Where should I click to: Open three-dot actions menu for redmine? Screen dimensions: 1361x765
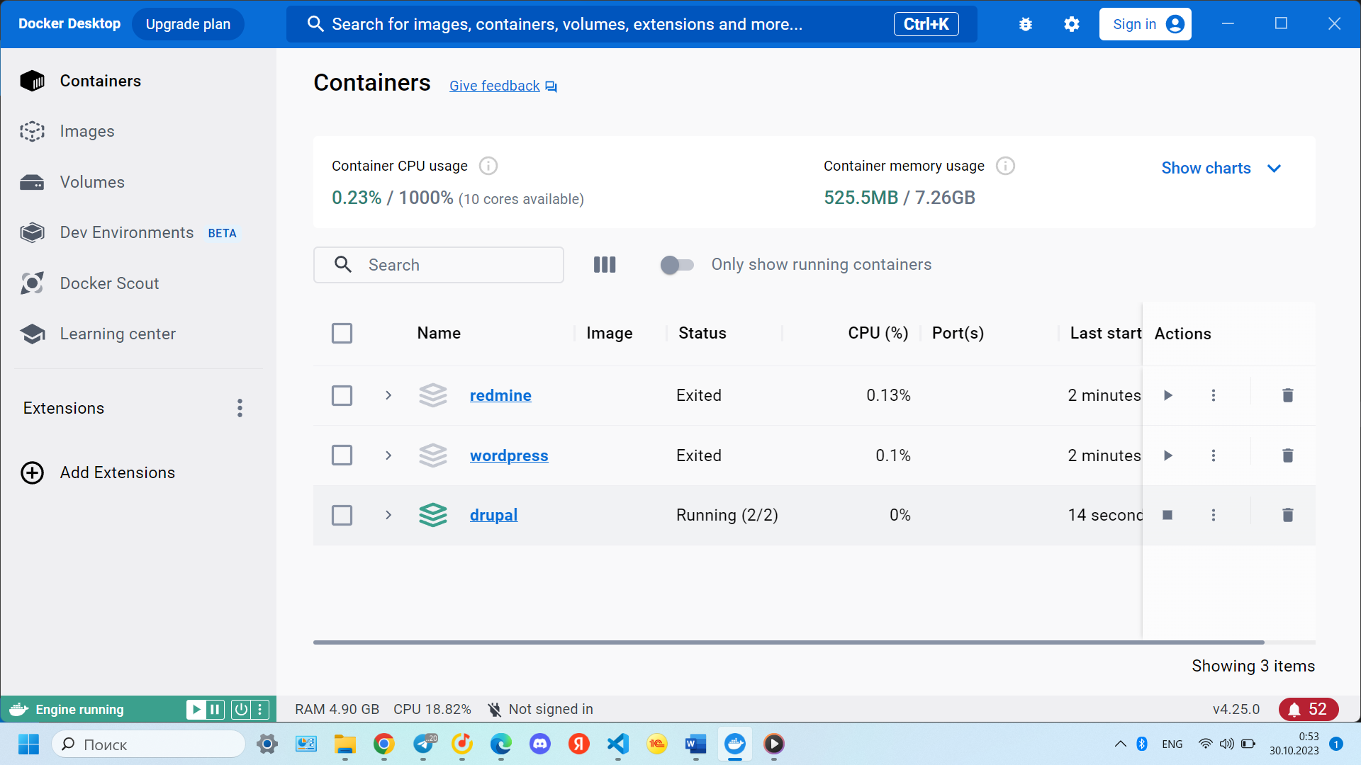pos(1214,395)
